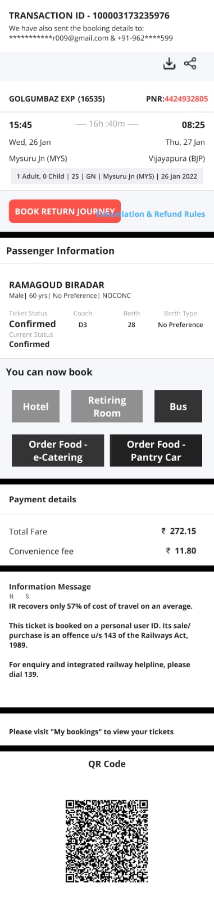Tap the Convenience fee amount 11.80
Screen dimensions: 214x901
[x=181, y=551]
